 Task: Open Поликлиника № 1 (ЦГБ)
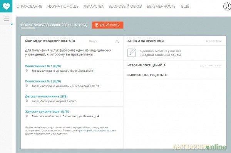[43, 66]
